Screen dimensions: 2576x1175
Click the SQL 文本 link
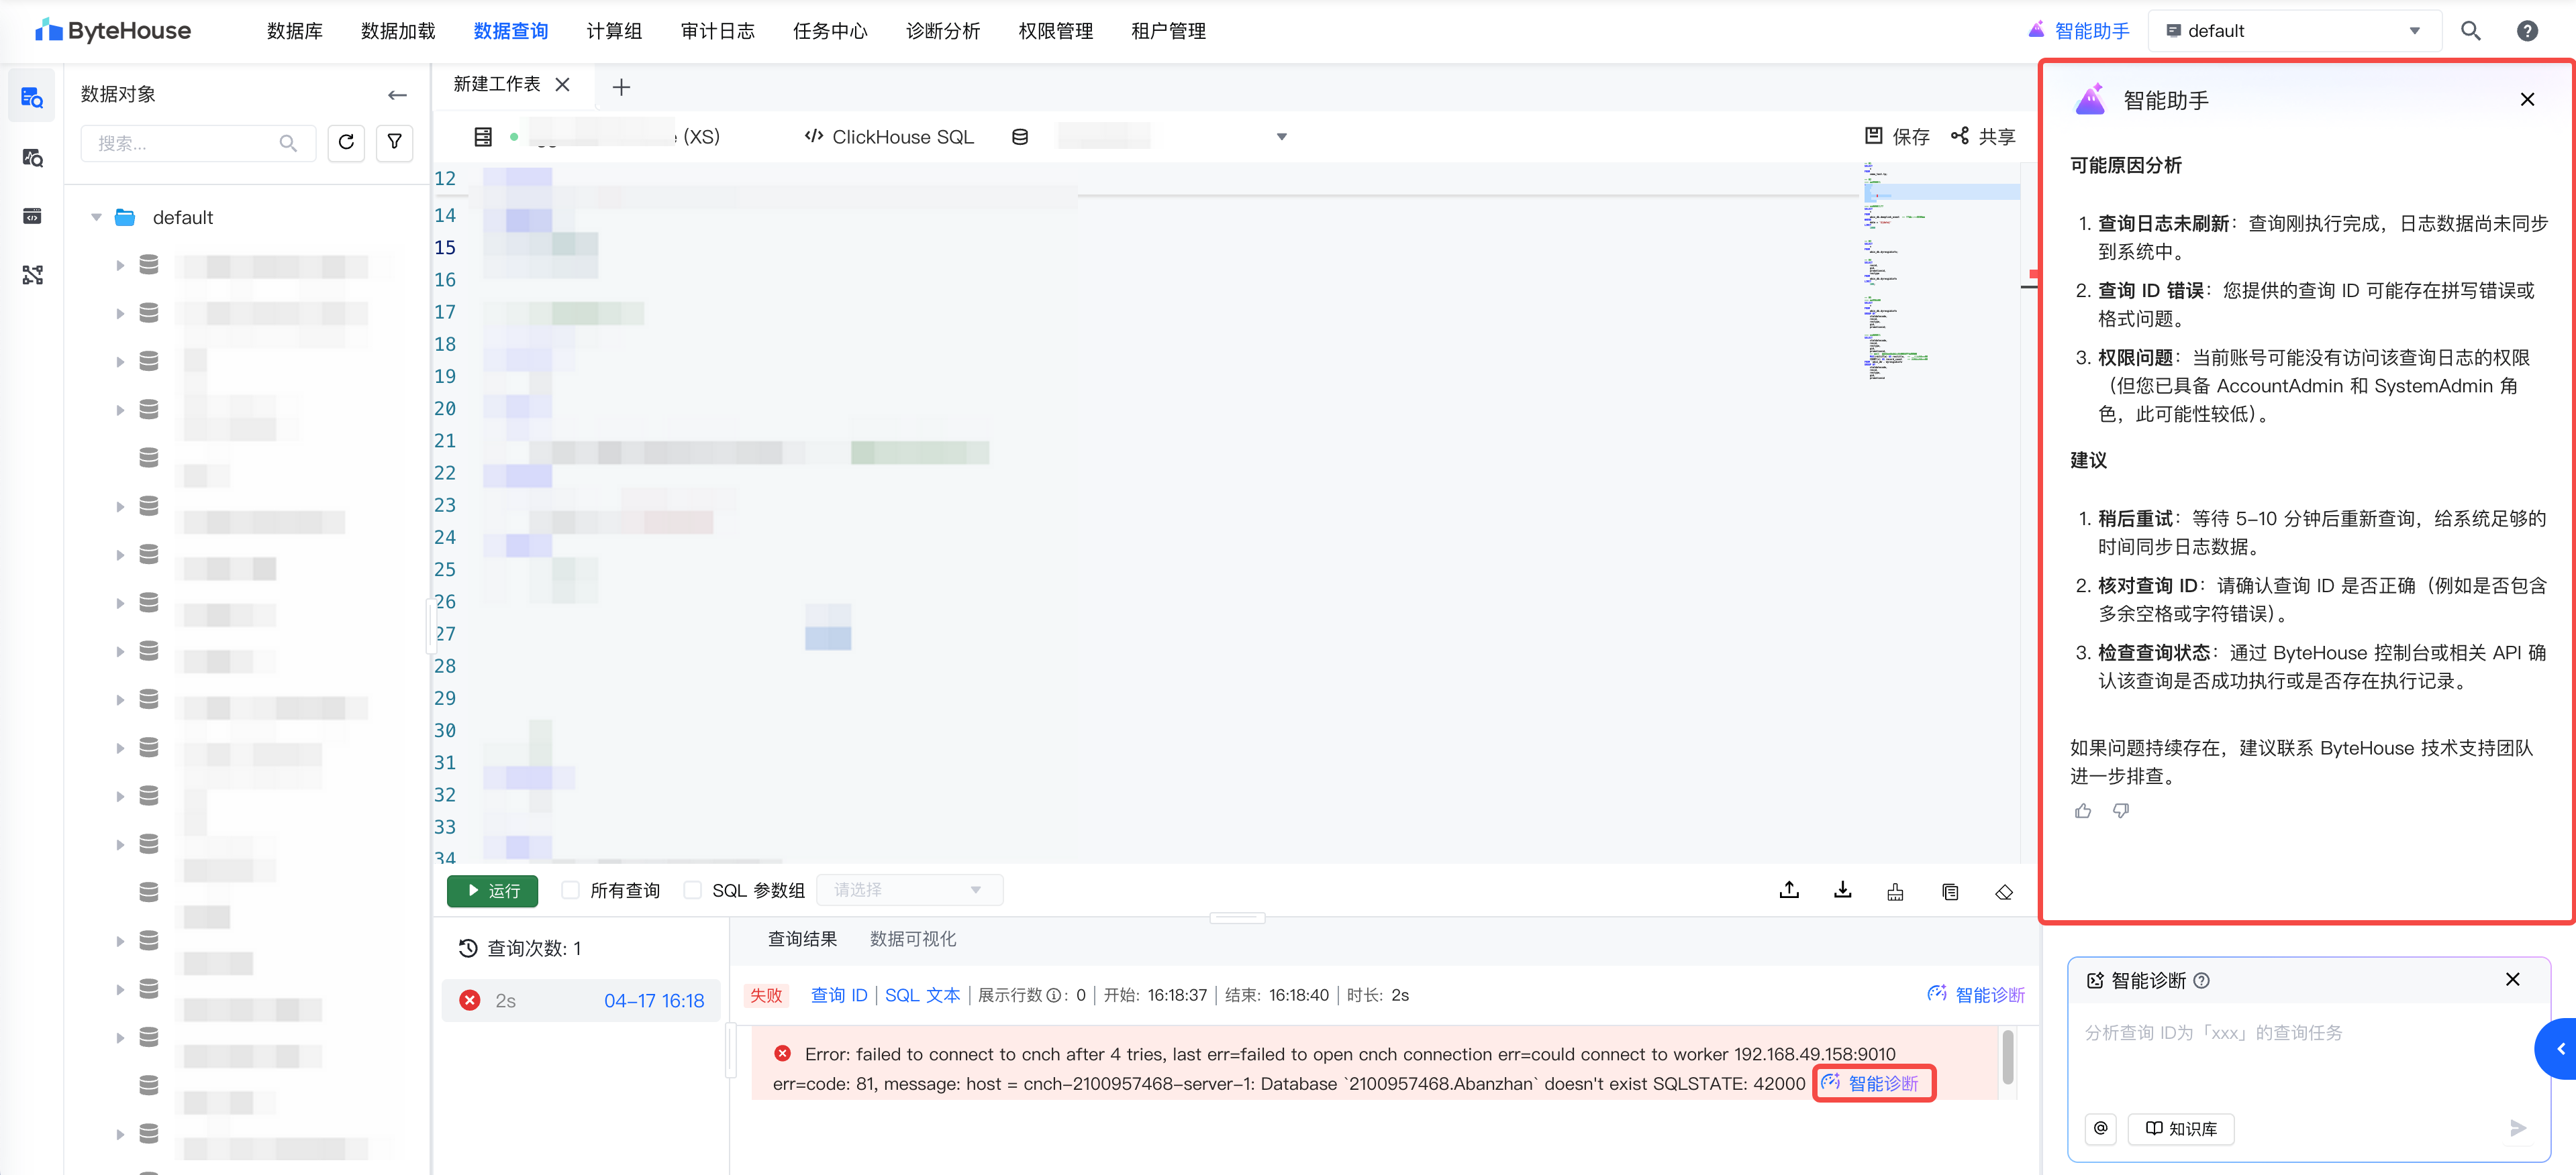click(922, 995)
